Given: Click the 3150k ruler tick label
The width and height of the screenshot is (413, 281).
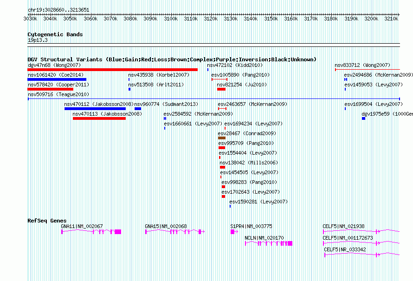Looking at the screenshot, I should click(x=271, y=19).
